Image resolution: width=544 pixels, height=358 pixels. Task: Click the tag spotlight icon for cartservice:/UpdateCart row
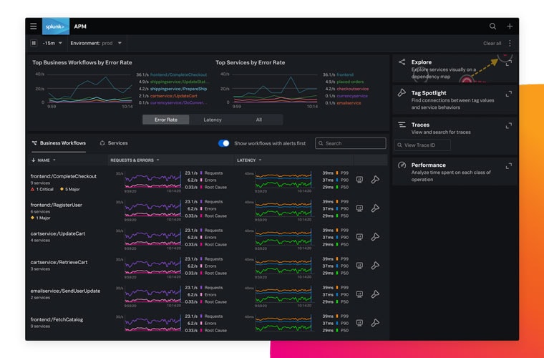(375, 237)
